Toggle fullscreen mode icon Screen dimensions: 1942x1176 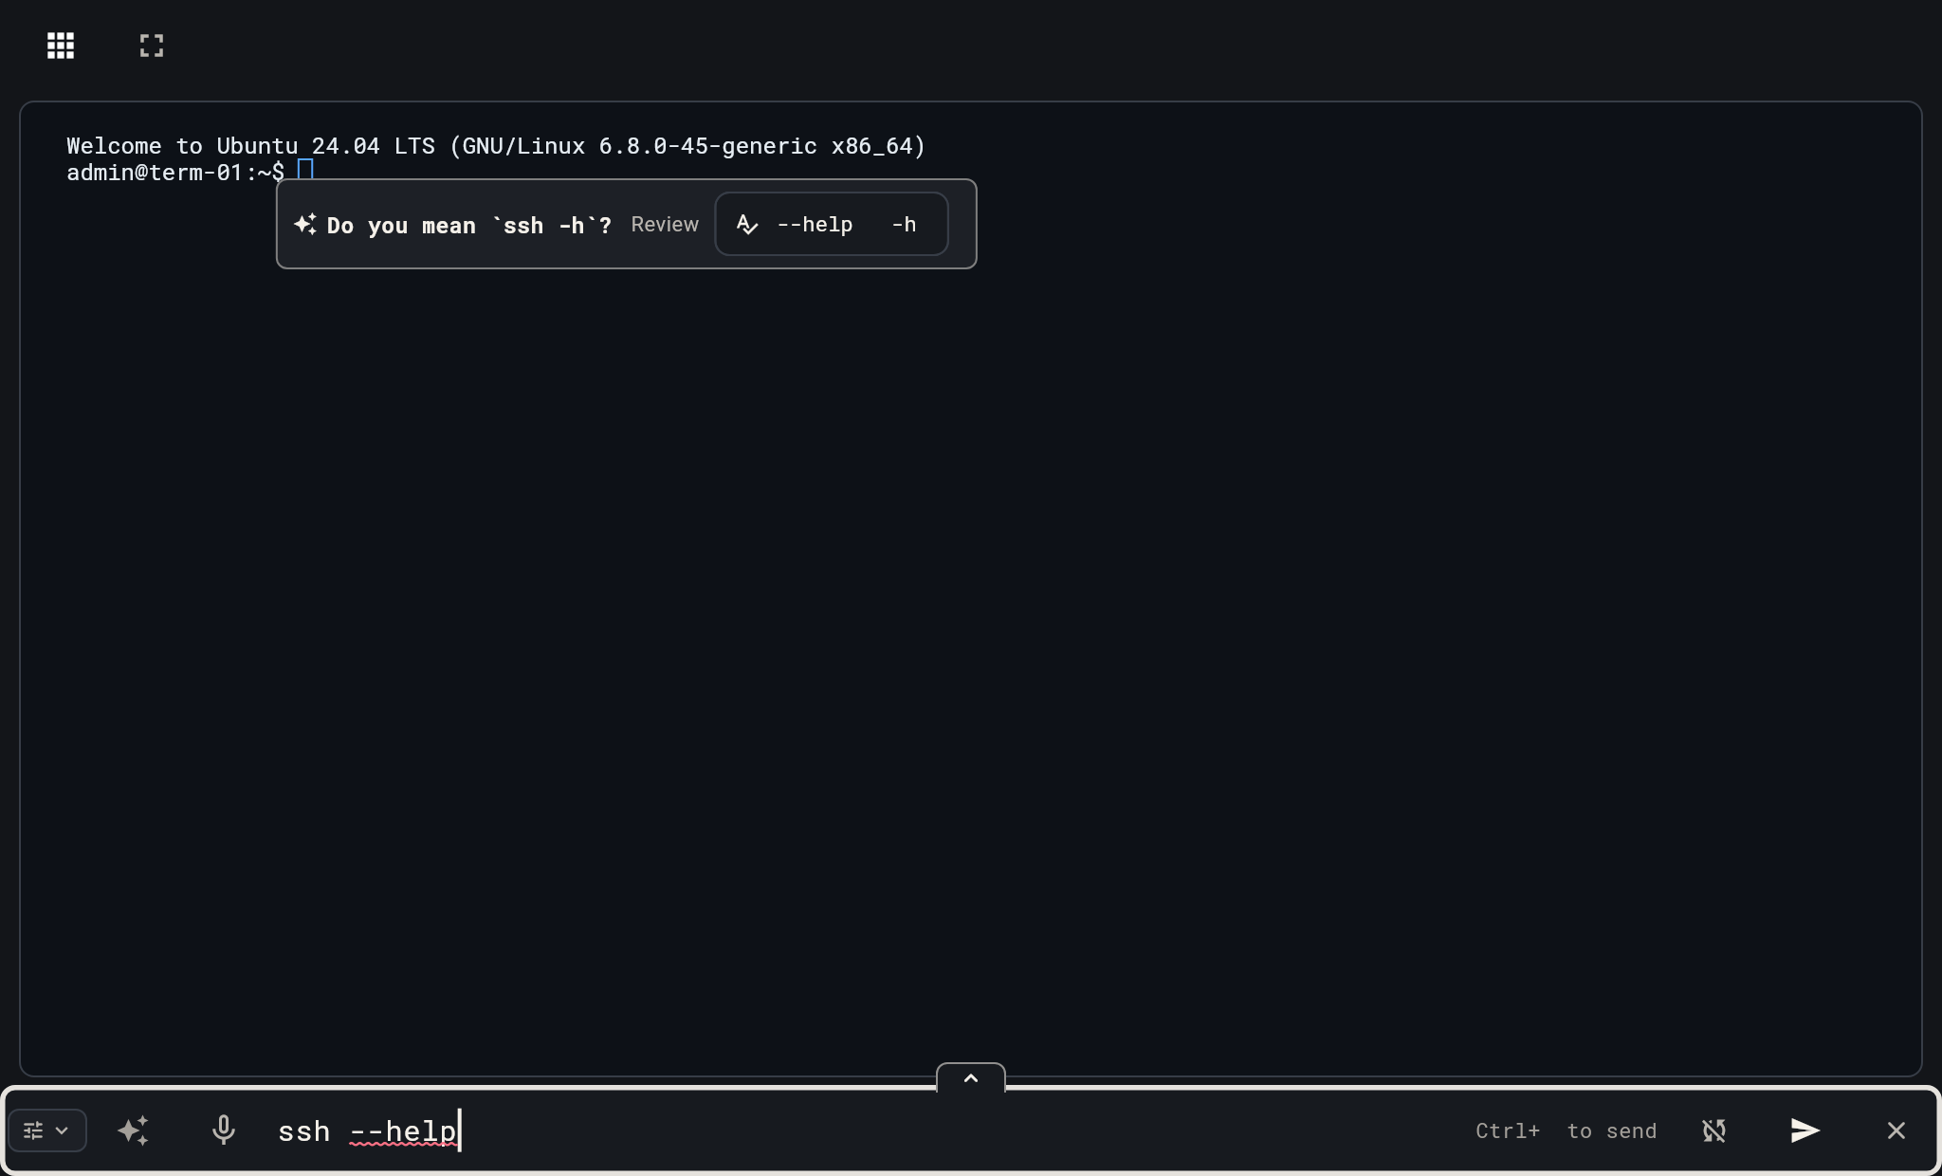point(152,46)
